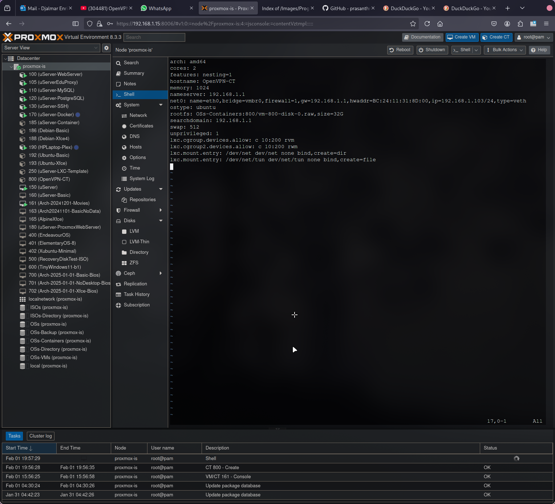This screenshot has width=555, height=504.
Task: Open the browser home page icon
Action: pyautogui.click(x=440, y=24)
